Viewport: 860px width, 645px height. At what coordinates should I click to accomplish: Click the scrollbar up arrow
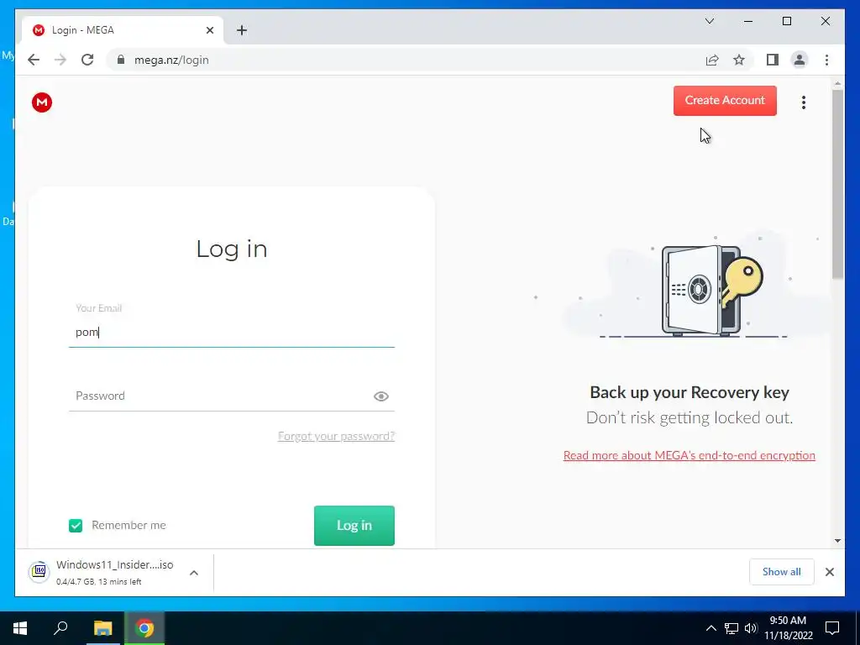coord(837,84)
